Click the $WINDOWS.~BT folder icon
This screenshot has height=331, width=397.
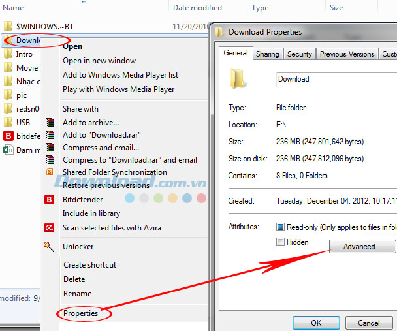[8, 26]
